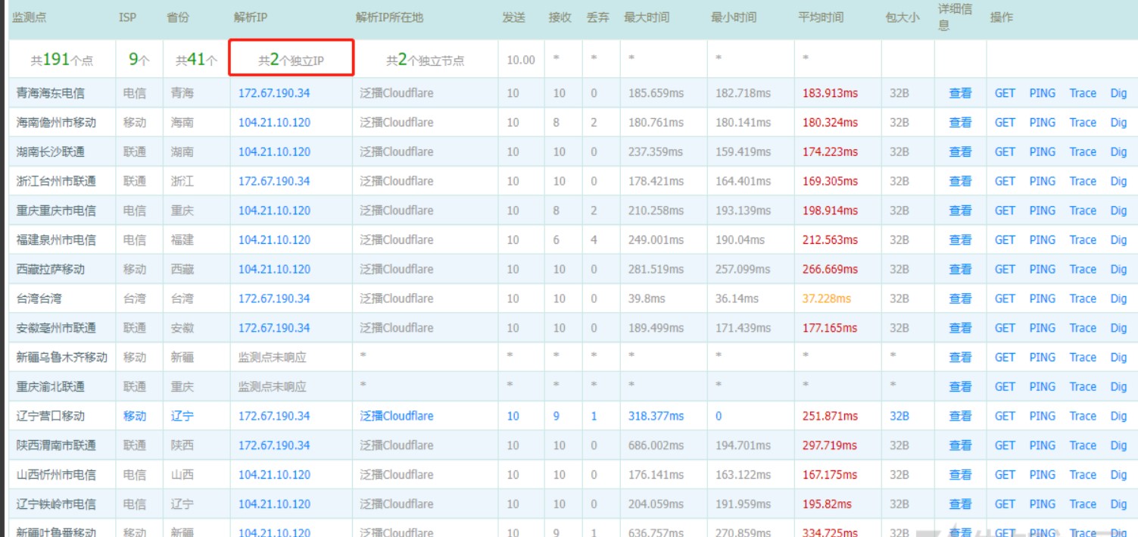Screen dimensions: 1138x537
Task: Click average time 297.719ms for 陕西渭南市联通
Action: click(830, 445)
